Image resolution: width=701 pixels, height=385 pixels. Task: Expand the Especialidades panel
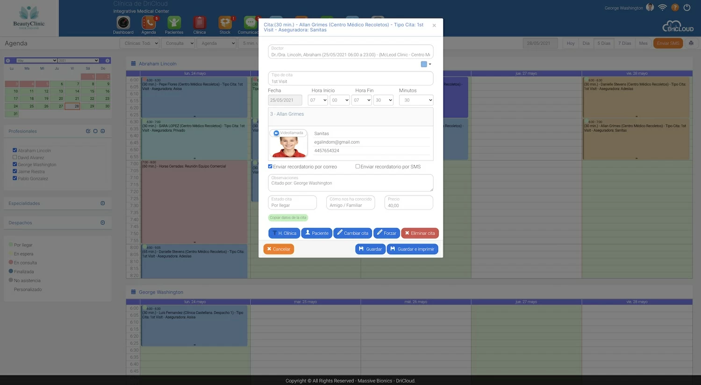click(x=102, y=203)
